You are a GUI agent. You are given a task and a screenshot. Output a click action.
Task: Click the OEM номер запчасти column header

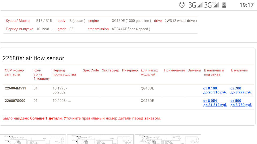click(14, 72)
